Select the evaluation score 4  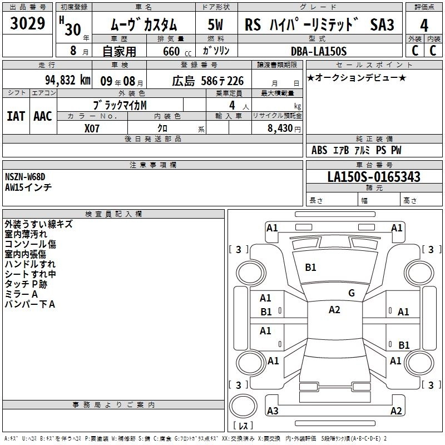click(424, 25)
